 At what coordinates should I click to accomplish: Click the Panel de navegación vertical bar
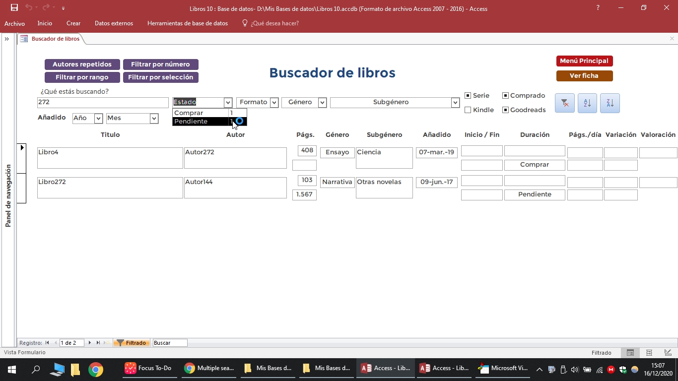8,196
